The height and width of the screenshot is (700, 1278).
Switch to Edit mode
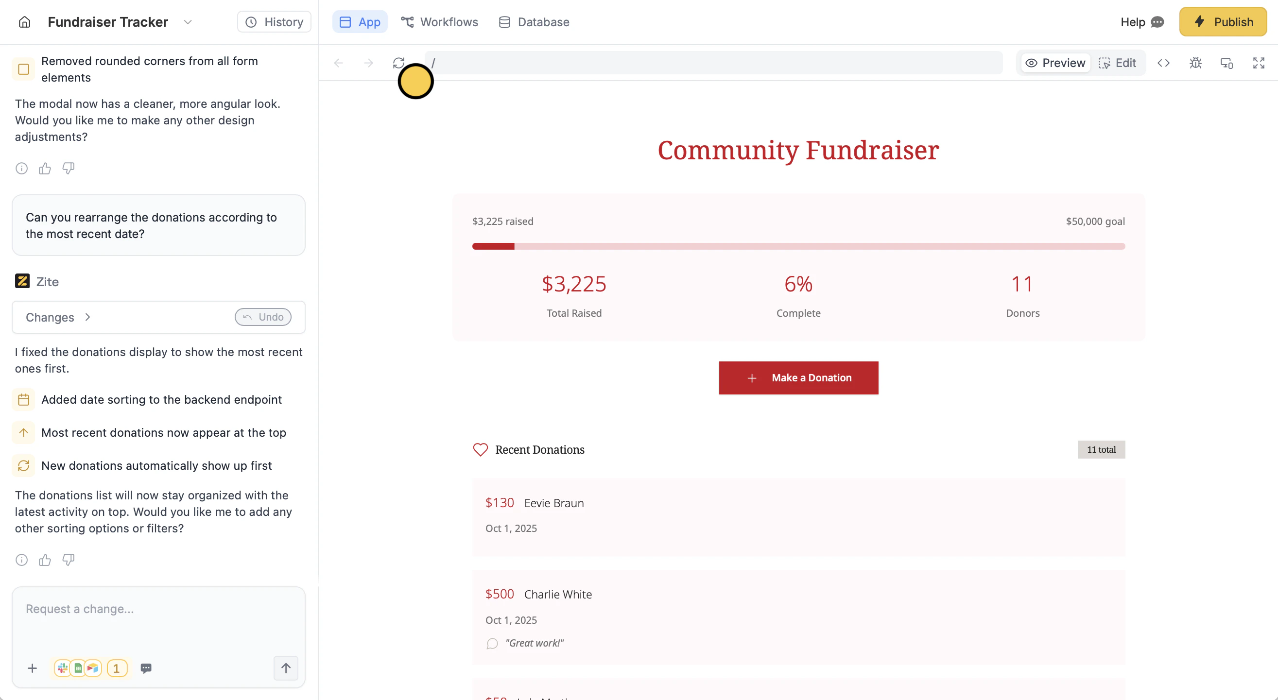click(x=1117, y=63)
